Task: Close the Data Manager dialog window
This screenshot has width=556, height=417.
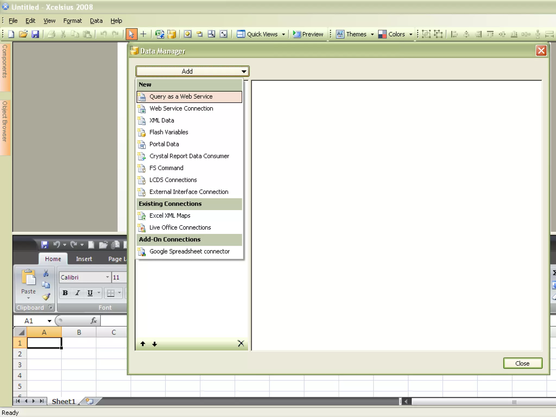Action: pos(541,50)
